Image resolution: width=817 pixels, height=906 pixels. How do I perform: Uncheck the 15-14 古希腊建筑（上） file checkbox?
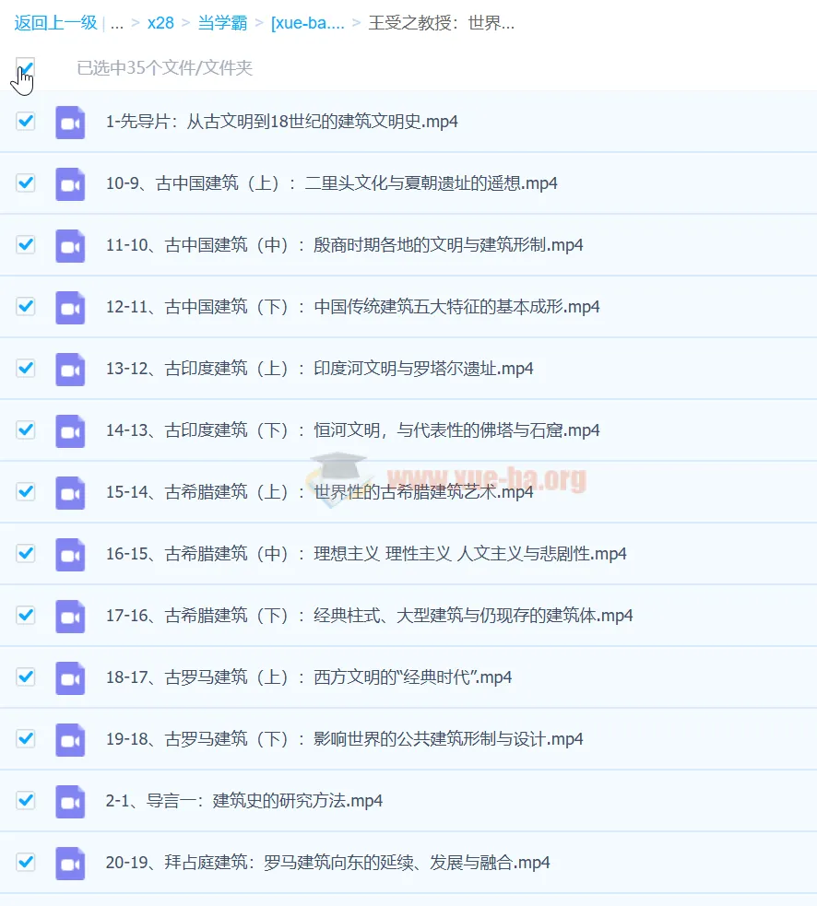(x=26, y=491)
